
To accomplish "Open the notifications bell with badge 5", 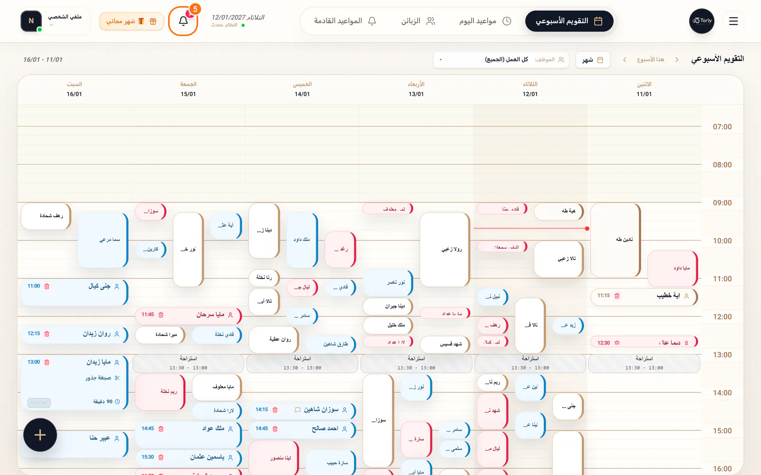I will [x=183, y=21].
